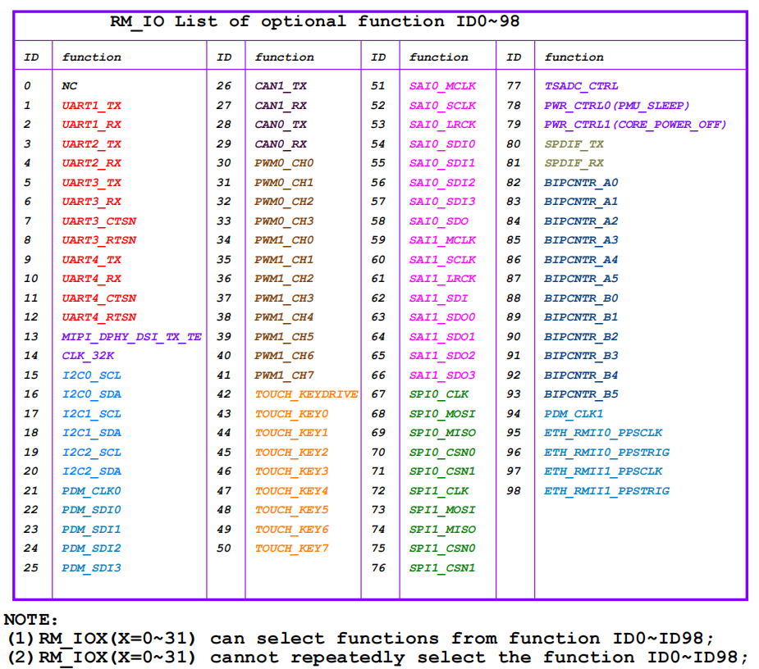Select SAI1_MCLK entry

pyautogui.click(x=442, y=240)
